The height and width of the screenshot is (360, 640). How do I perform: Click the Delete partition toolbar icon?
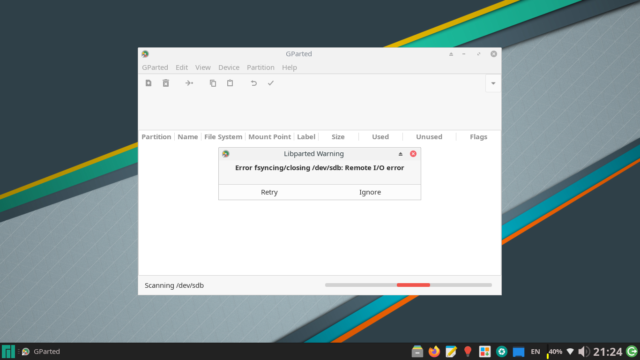[166, 83]
